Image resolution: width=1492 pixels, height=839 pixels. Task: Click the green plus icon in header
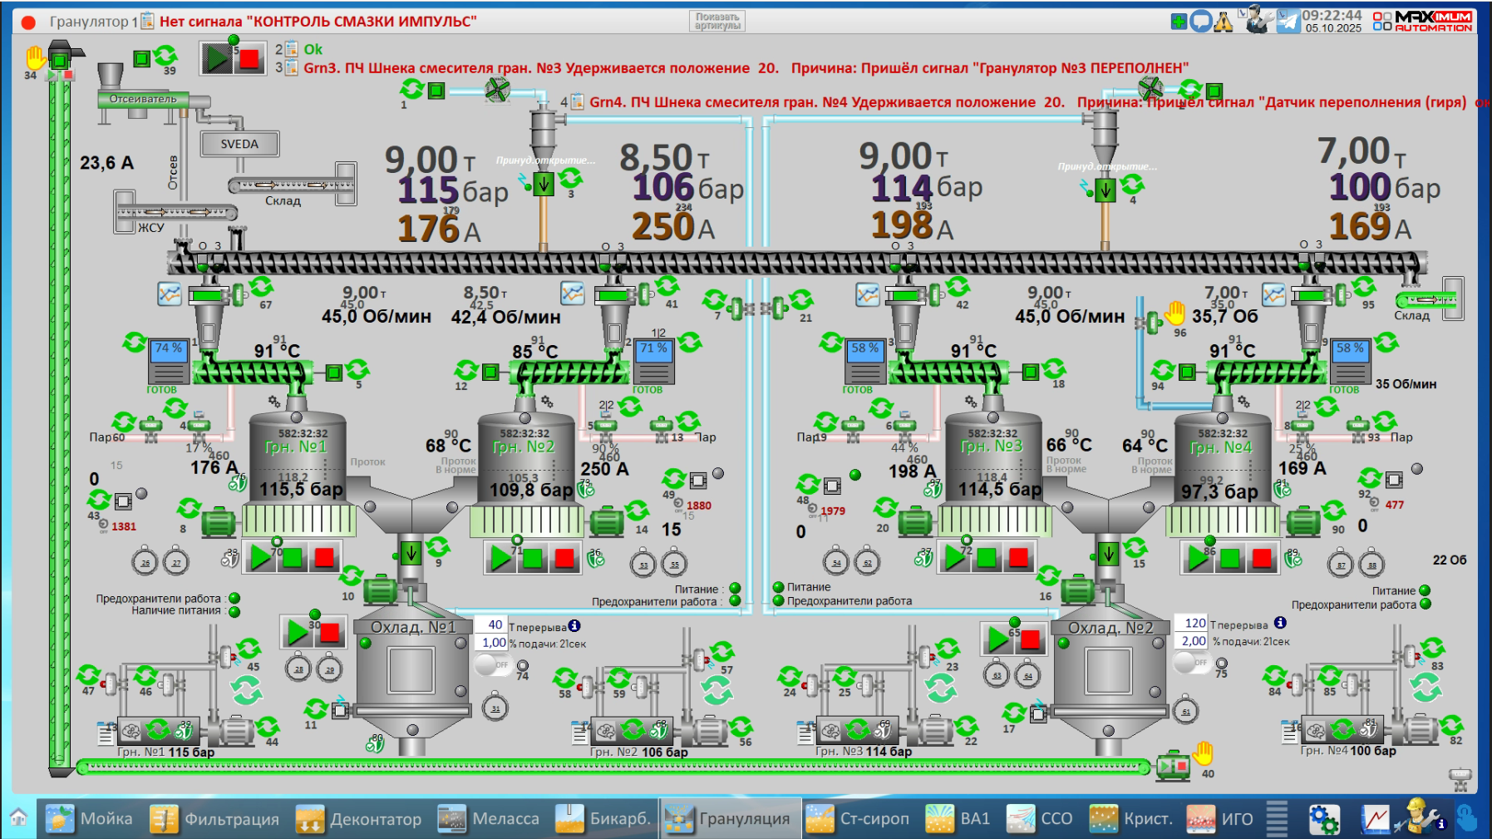pos(1179,22)
